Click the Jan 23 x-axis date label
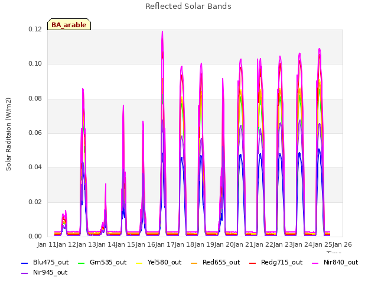Screen dimensions: 378x284 283,244
